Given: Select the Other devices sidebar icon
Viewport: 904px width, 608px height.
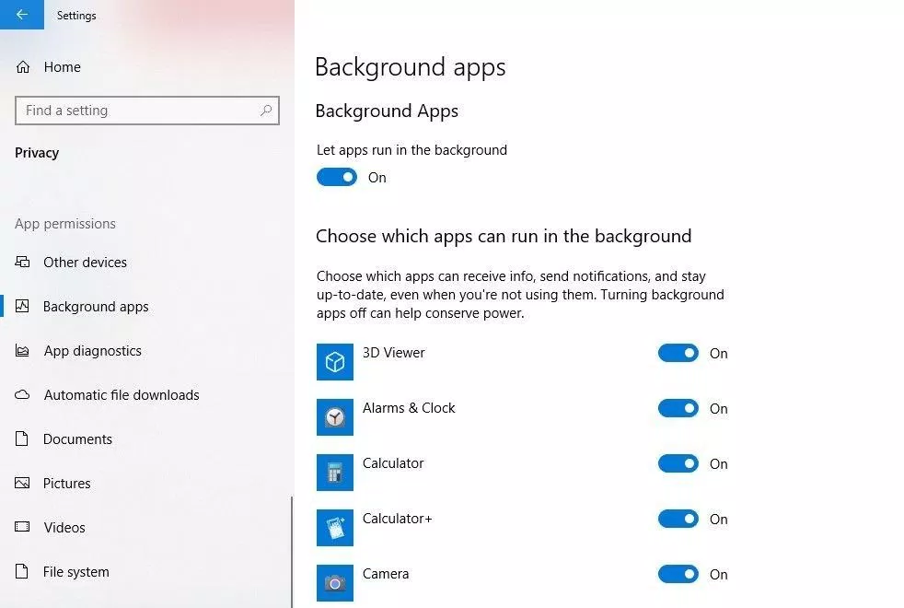Looking at the screenshot, I should pos(22,262).
